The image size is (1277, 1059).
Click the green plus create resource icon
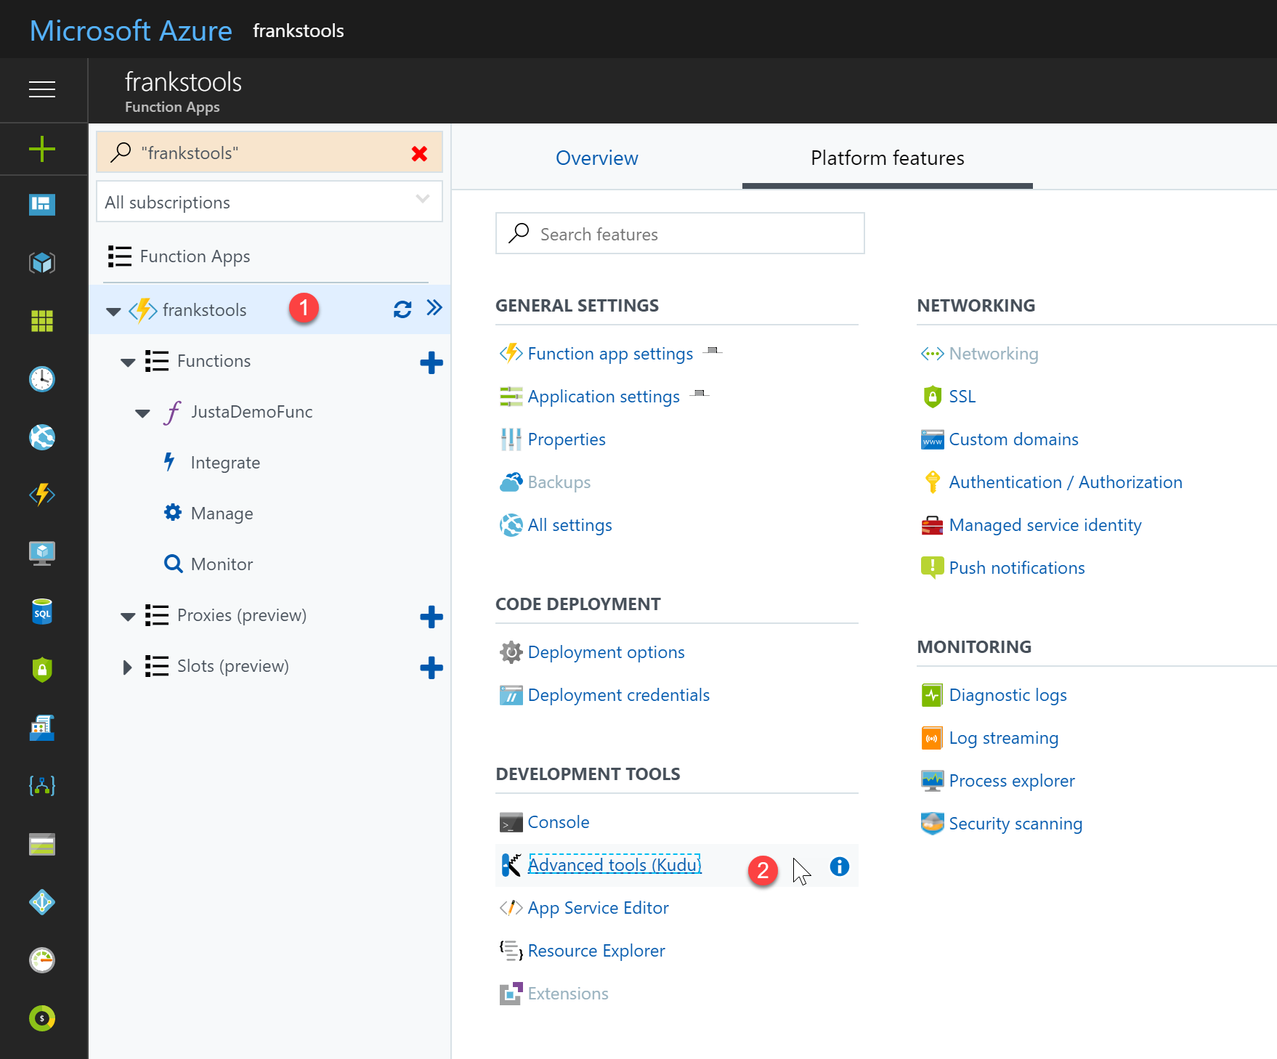click(42, 150)
